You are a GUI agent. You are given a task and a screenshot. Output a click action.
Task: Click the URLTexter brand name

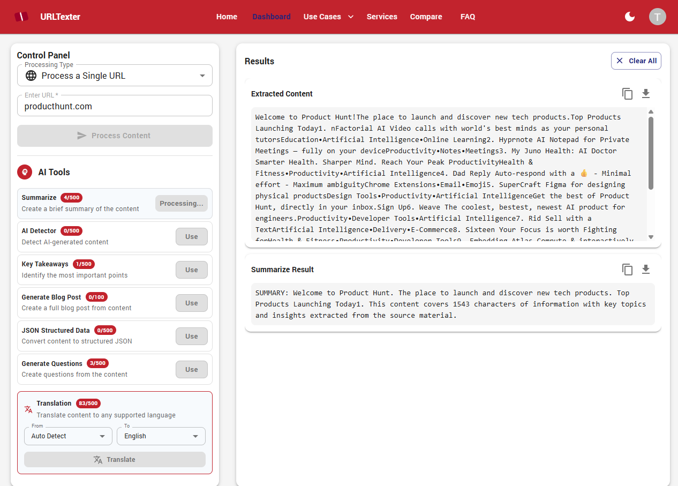(x=60, y=17)
